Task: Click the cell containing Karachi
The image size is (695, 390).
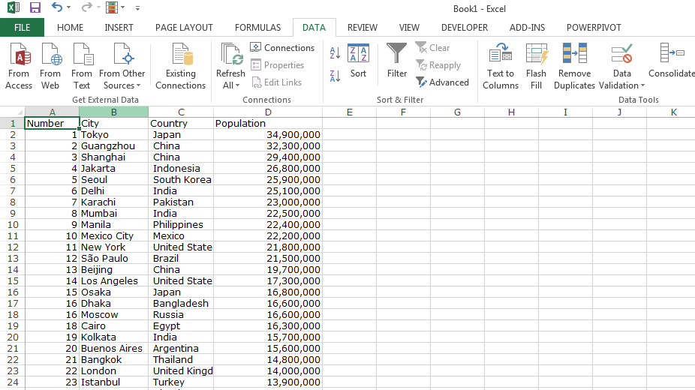Action: [x=114, y=202]
